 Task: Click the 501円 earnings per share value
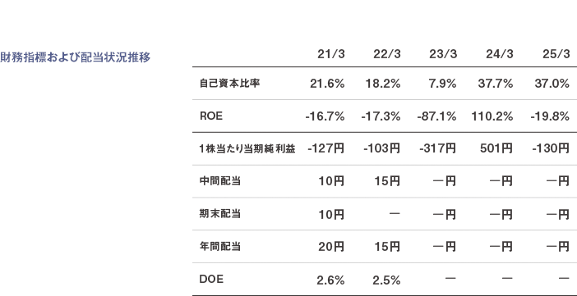(x=496, y=148)
